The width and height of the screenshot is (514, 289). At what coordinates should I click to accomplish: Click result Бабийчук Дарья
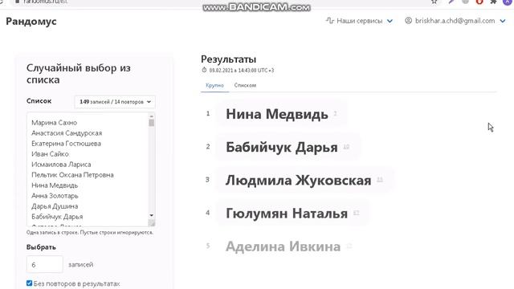(x=282, y=147)
